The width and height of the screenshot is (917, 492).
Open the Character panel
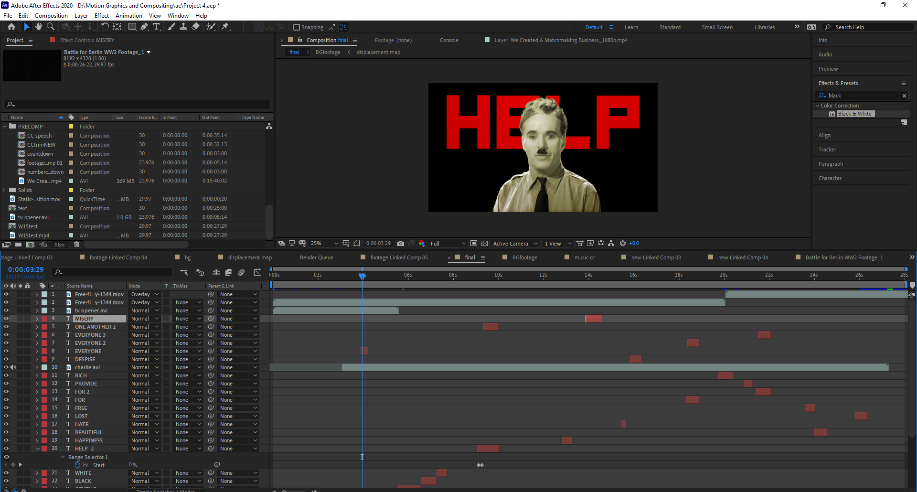pos(830,178)
